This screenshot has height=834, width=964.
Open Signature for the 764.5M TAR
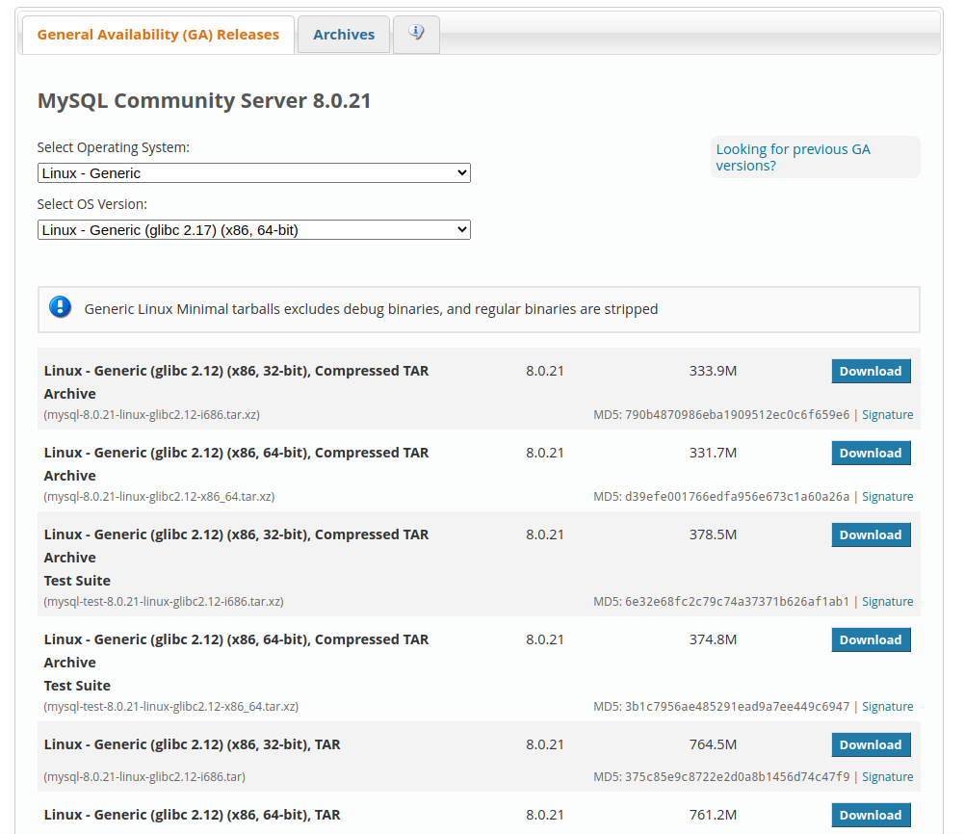pos(887,777)
